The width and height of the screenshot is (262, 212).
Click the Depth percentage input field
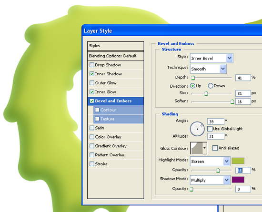243,78
